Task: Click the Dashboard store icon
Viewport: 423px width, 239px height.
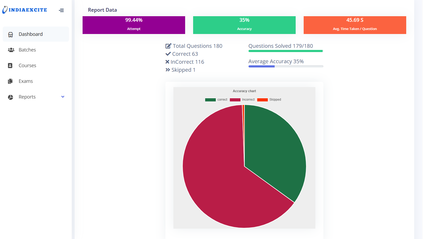Action: click(x=11, y=35)
